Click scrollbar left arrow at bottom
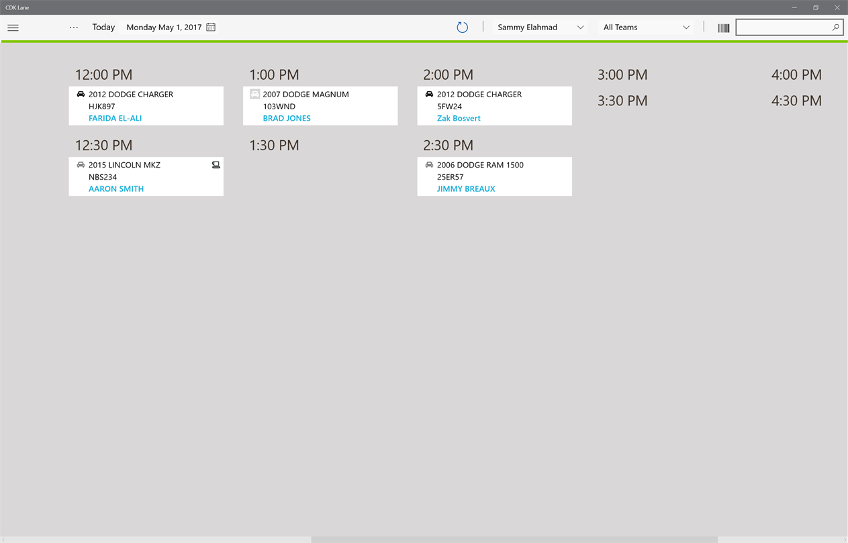The width and height of the screenshot is (848, 543). [x=3, y=540]
